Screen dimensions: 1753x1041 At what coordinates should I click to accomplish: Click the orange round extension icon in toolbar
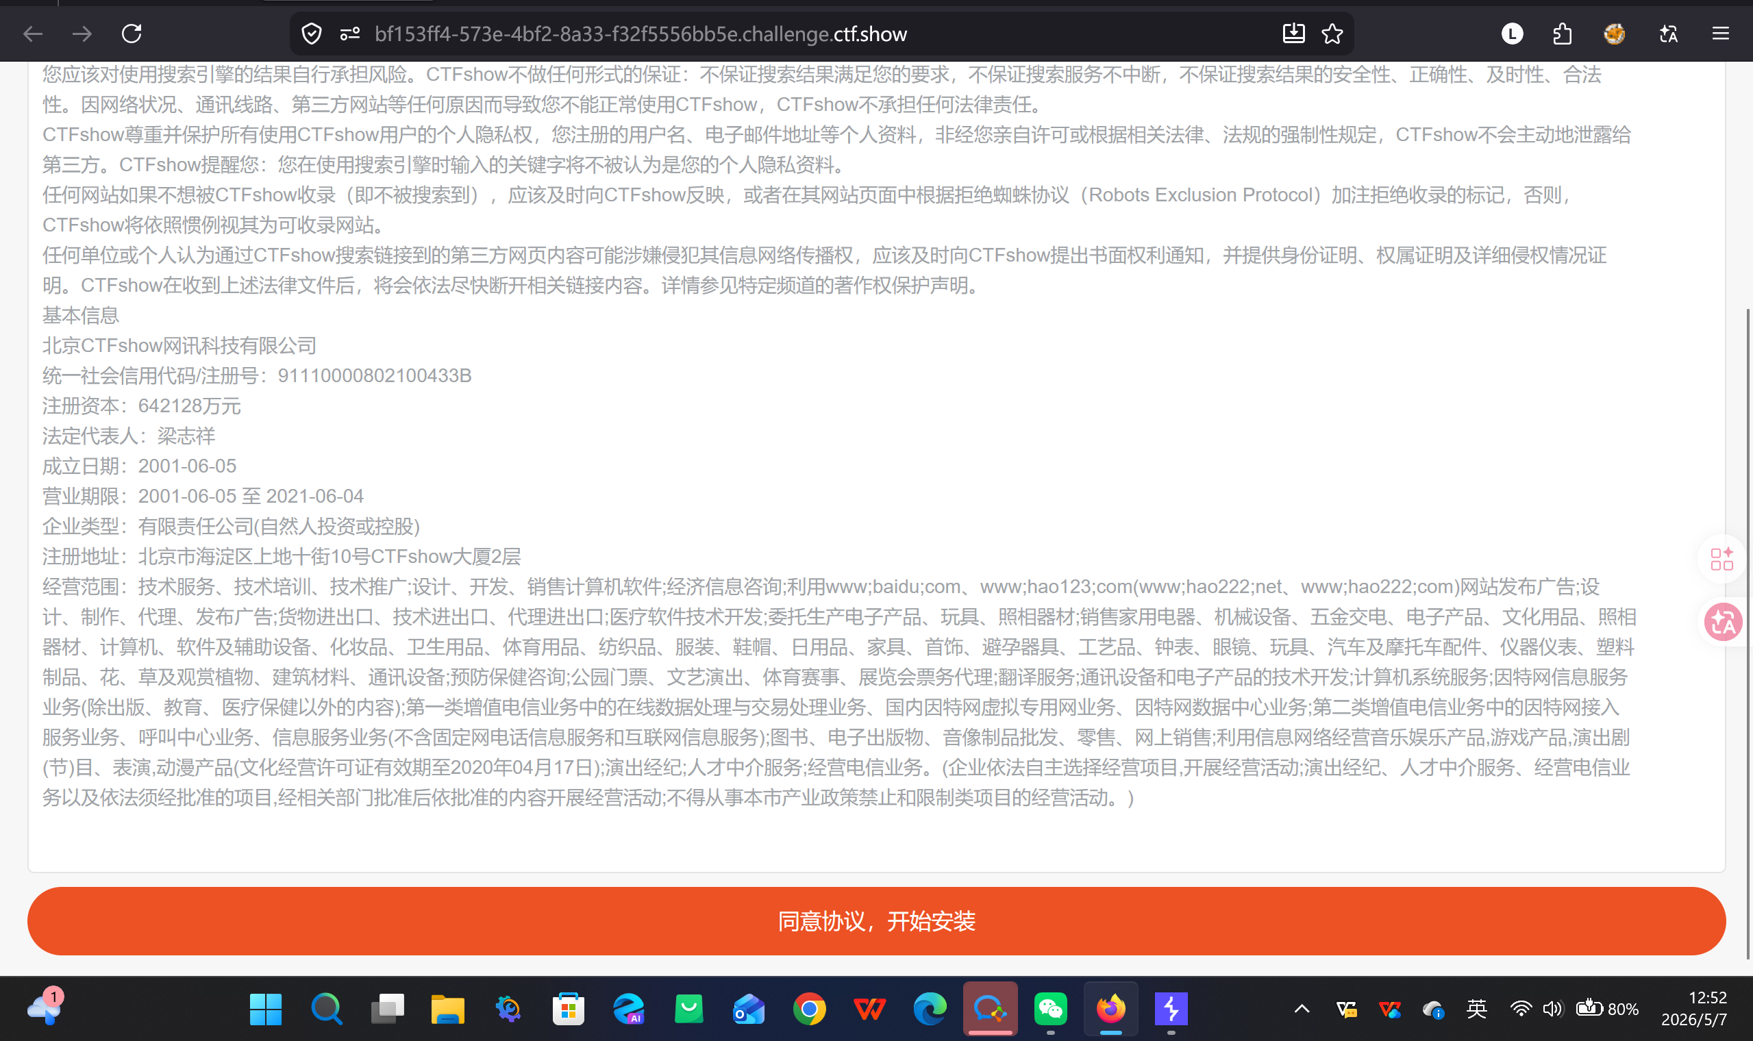pos(1614,34)
